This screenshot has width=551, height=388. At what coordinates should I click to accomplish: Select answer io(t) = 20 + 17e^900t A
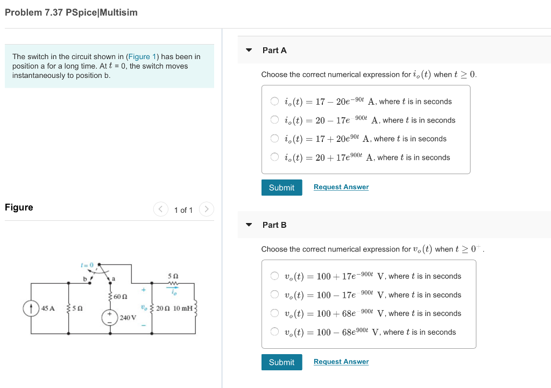(274, 157)
